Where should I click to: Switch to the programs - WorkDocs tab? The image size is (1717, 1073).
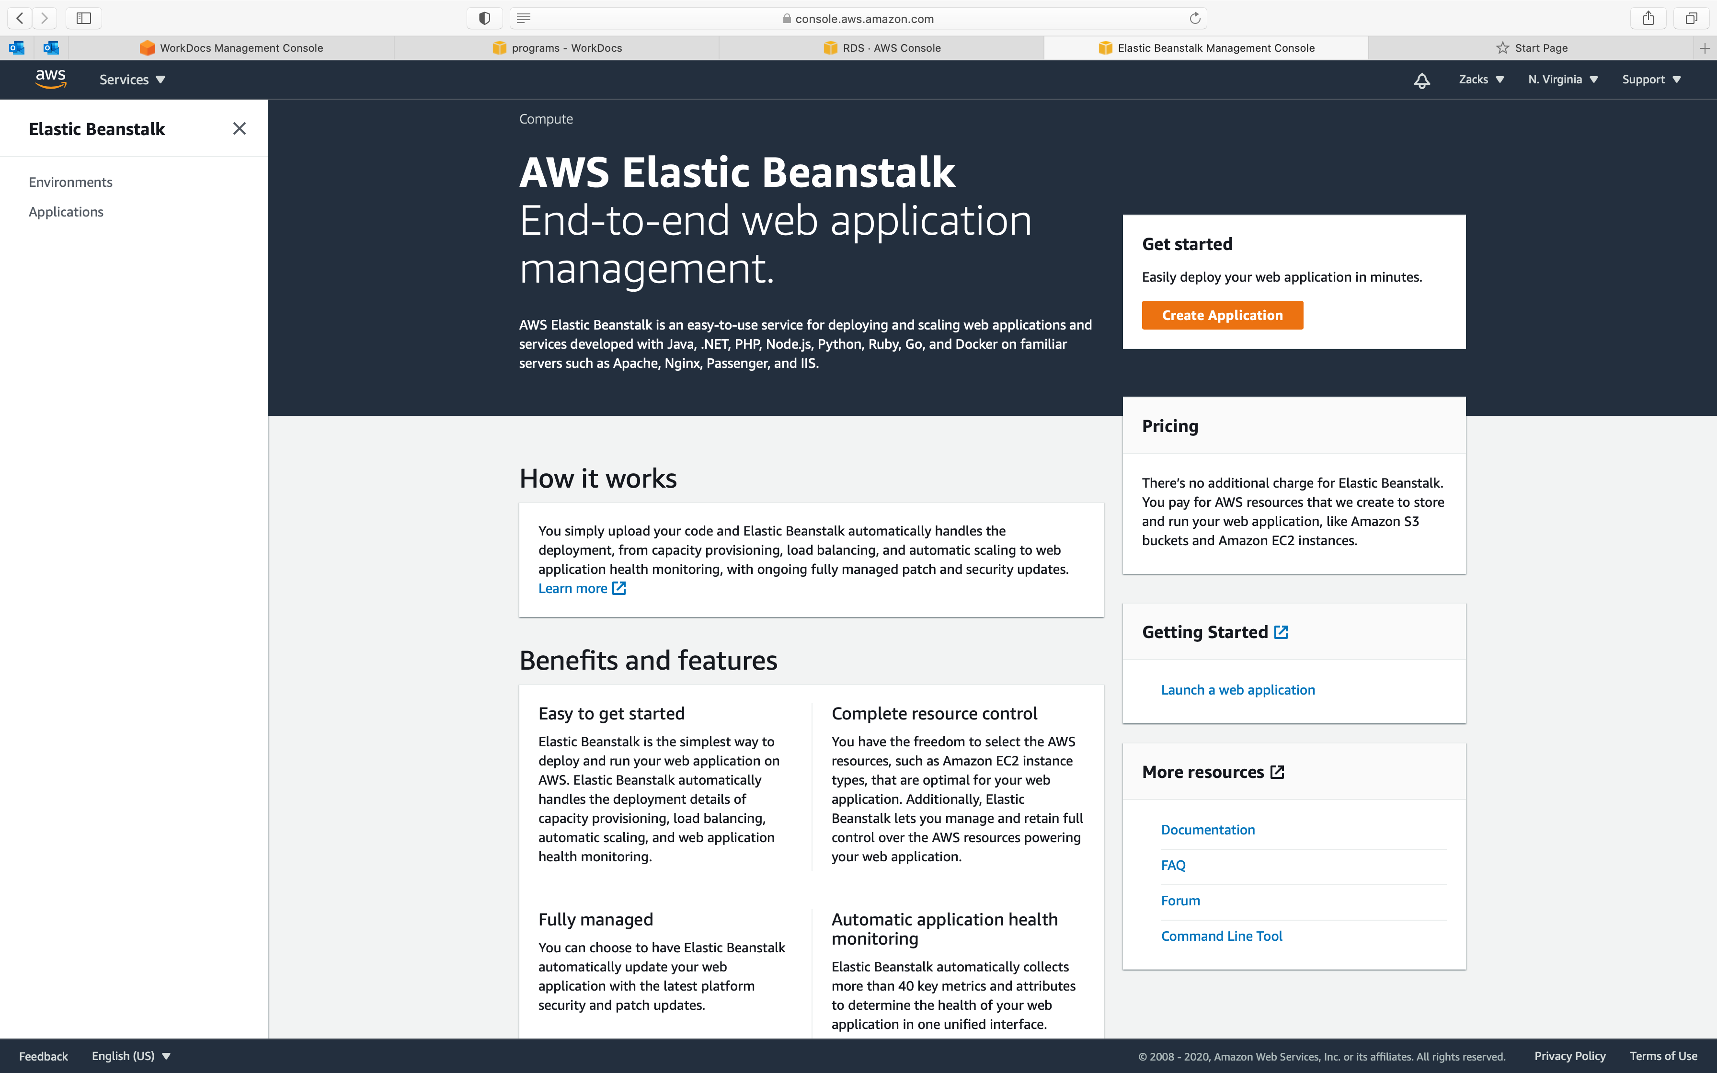tap(557, 48)
